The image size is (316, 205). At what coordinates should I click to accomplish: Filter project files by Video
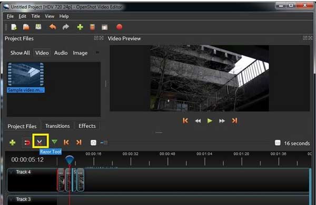click(42, 53)
